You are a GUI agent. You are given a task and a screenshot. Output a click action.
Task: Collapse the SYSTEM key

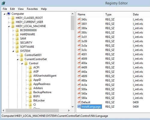[x=13, y=51]
